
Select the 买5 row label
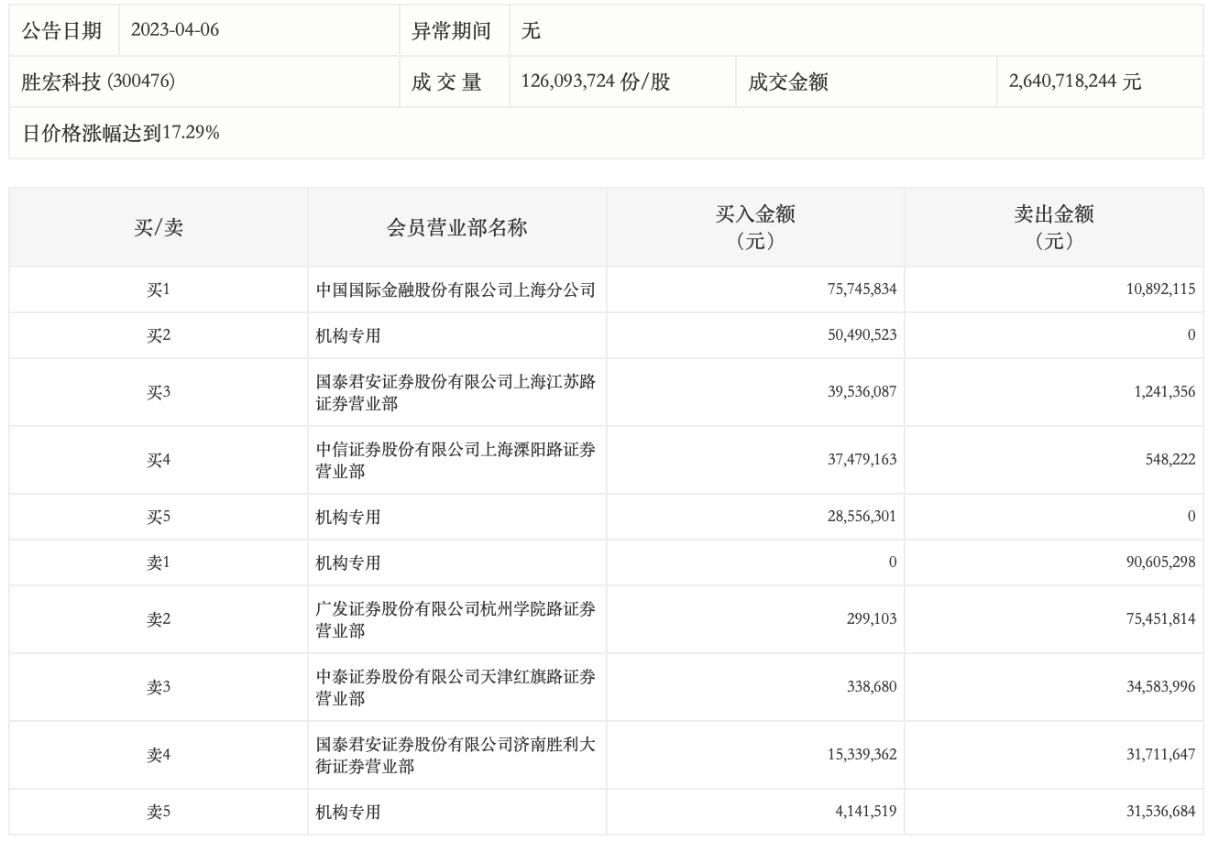coord(159,517)
